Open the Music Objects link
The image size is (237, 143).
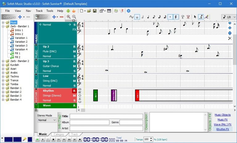point(222,115)
